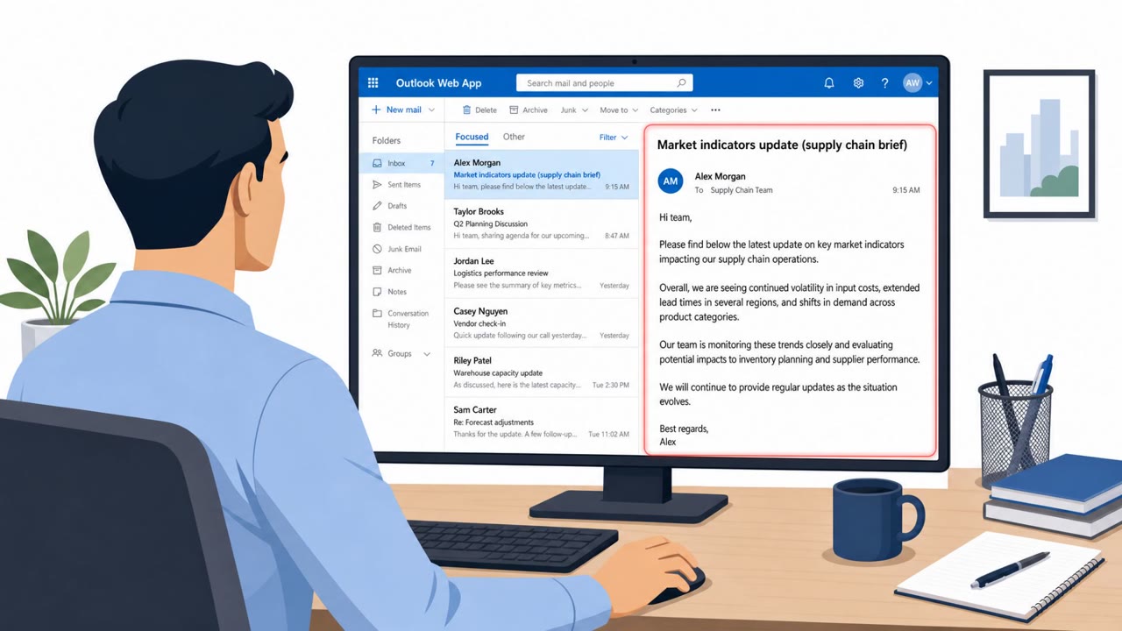Click the Archive folder box icon
Screen dimensions: 1122x631
click(x=377, y=270)
